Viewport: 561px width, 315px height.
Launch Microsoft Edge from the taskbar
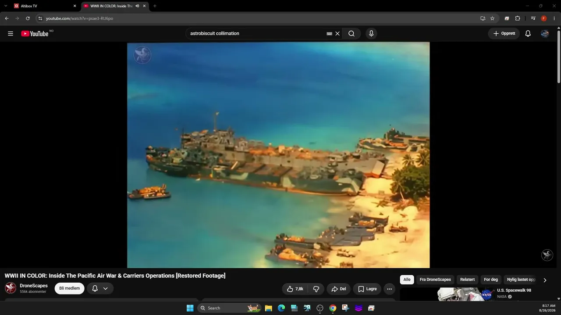(x=281, y=308)
